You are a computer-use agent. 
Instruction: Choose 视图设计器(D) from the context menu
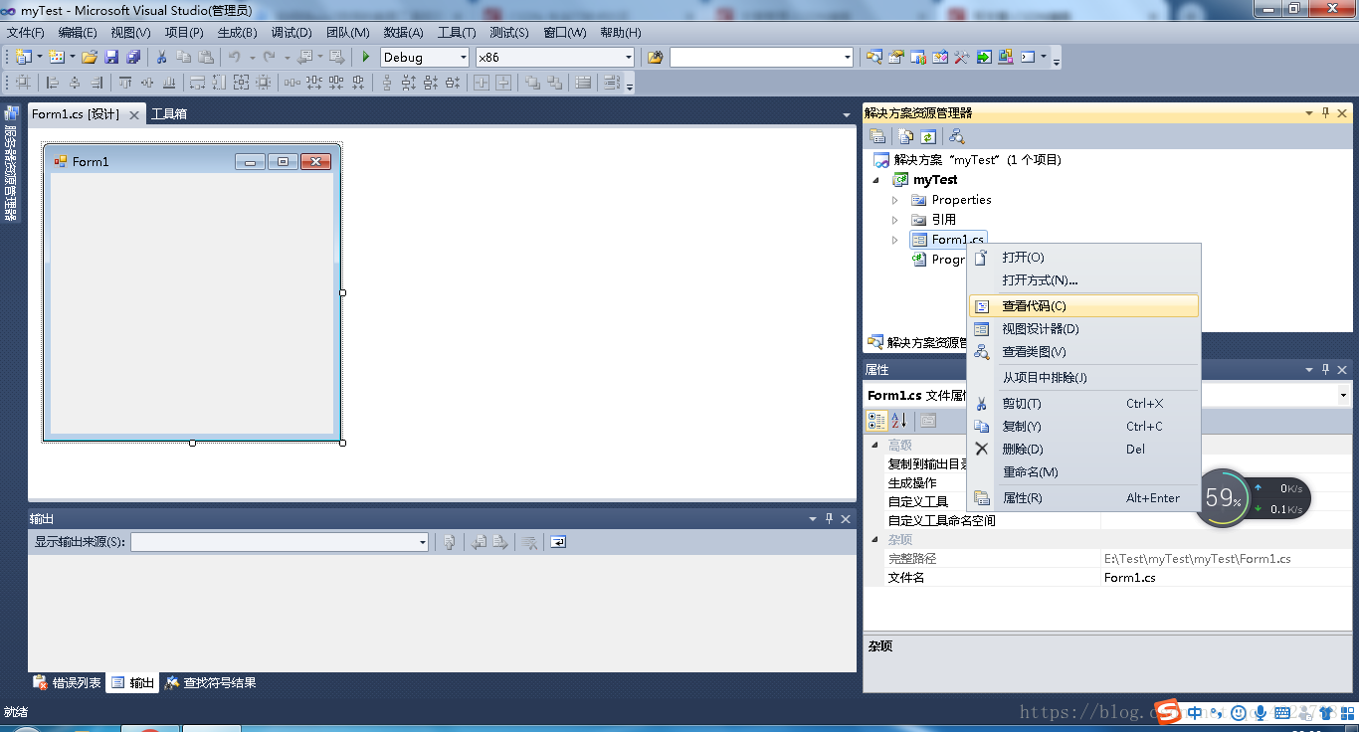pos(1083,329)
